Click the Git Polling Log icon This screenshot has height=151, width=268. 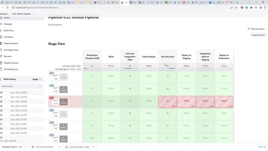[x=1, y=69]
